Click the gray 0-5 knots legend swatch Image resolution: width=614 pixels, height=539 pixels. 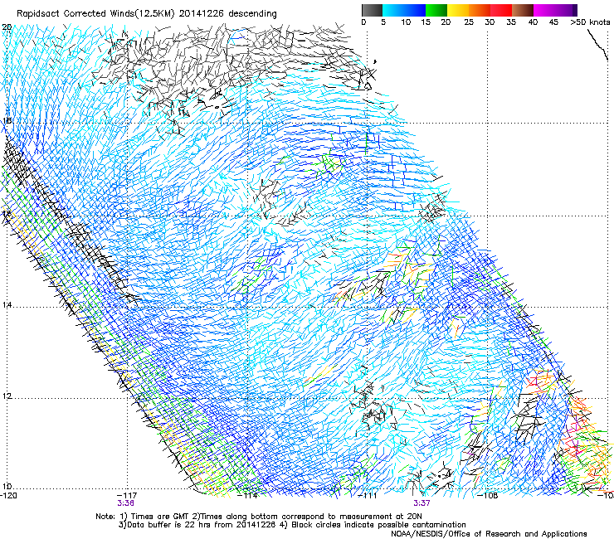pos(372,10)
